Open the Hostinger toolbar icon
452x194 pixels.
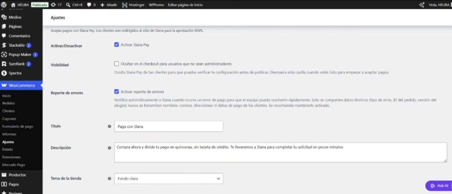125,5
